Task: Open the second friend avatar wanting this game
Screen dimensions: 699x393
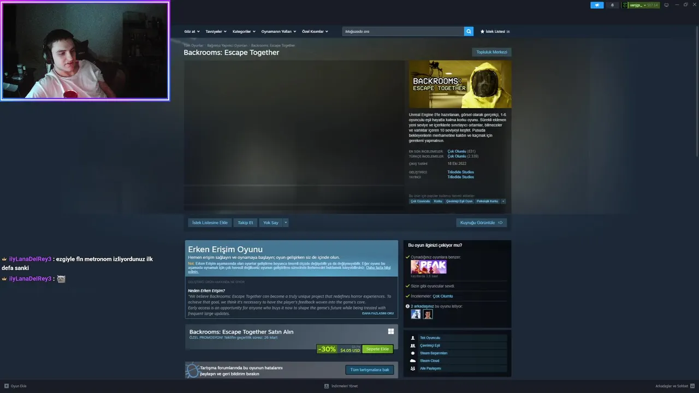Action: [x=428, y=314]
